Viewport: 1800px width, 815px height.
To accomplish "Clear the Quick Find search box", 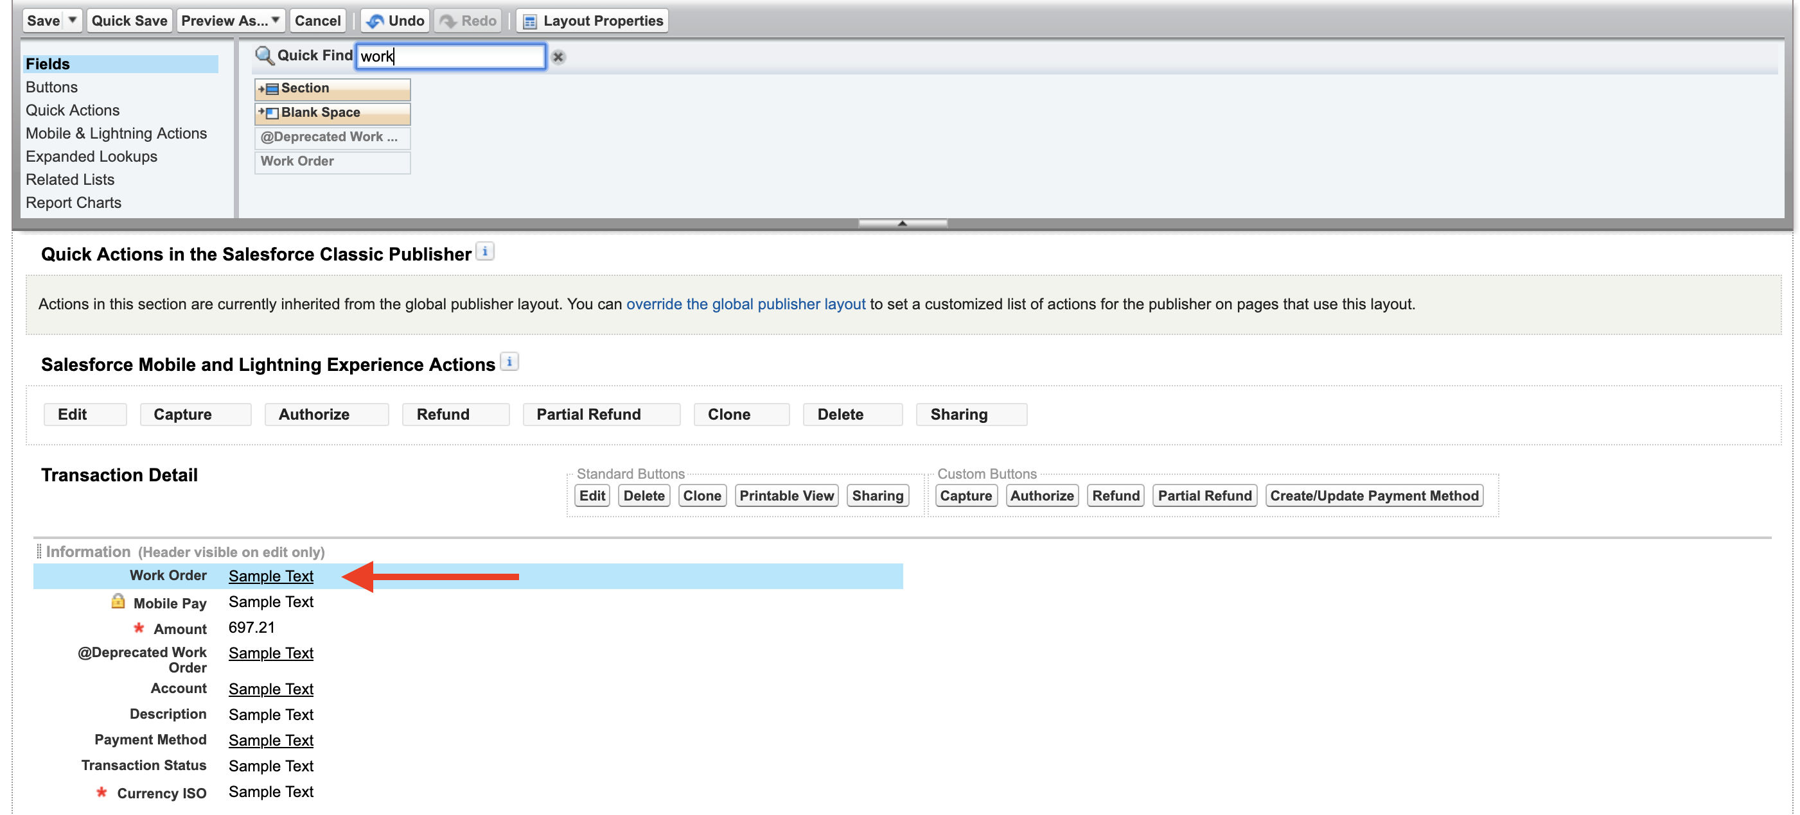I will tap(558, 57).
